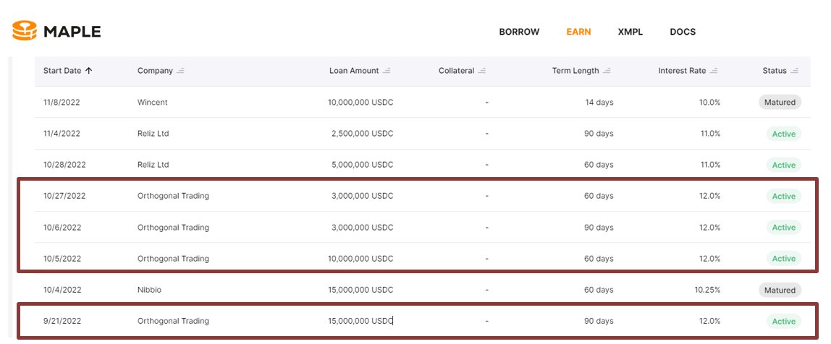Select the Wincent company name
The image size is (831, 344).
pyautogui.click(x=152, y=102)
